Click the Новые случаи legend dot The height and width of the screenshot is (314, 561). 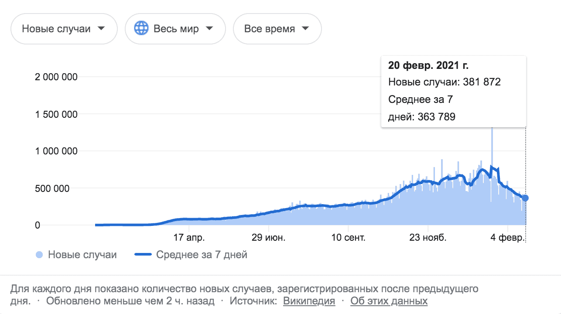coord(39,255)
